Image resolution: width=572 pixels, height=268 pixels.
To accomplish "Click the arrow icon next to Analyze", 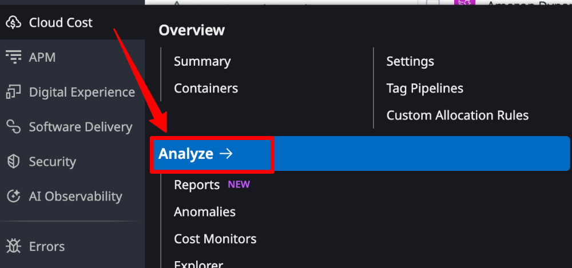I will (226, 154).
